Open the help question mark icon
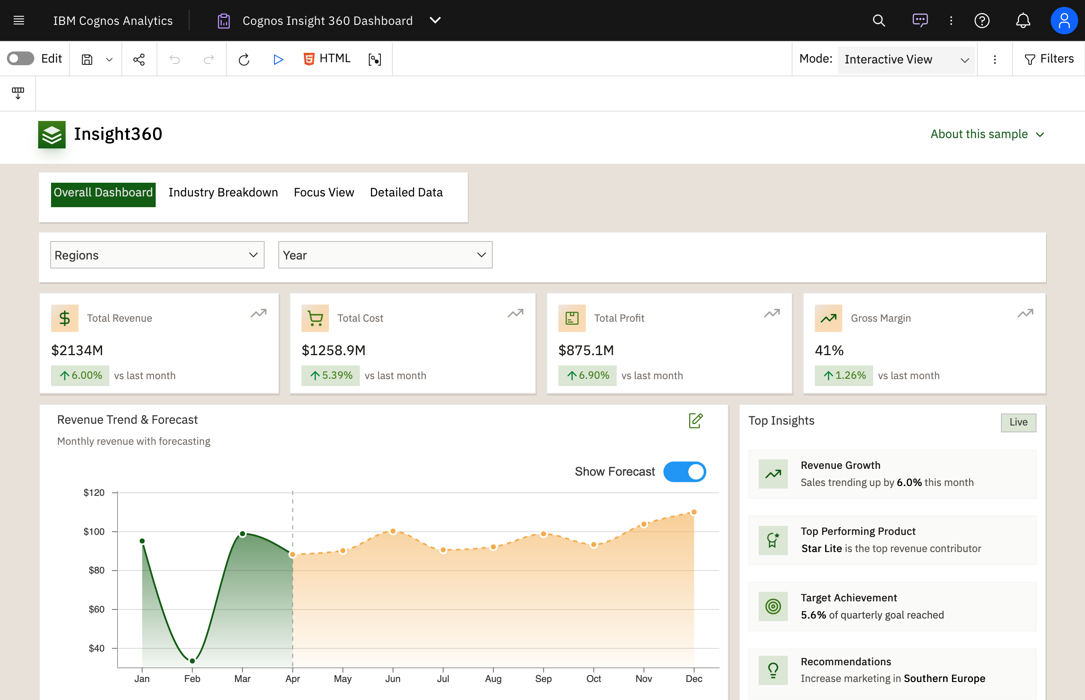The image size is (1085, 700). point(982,21)
